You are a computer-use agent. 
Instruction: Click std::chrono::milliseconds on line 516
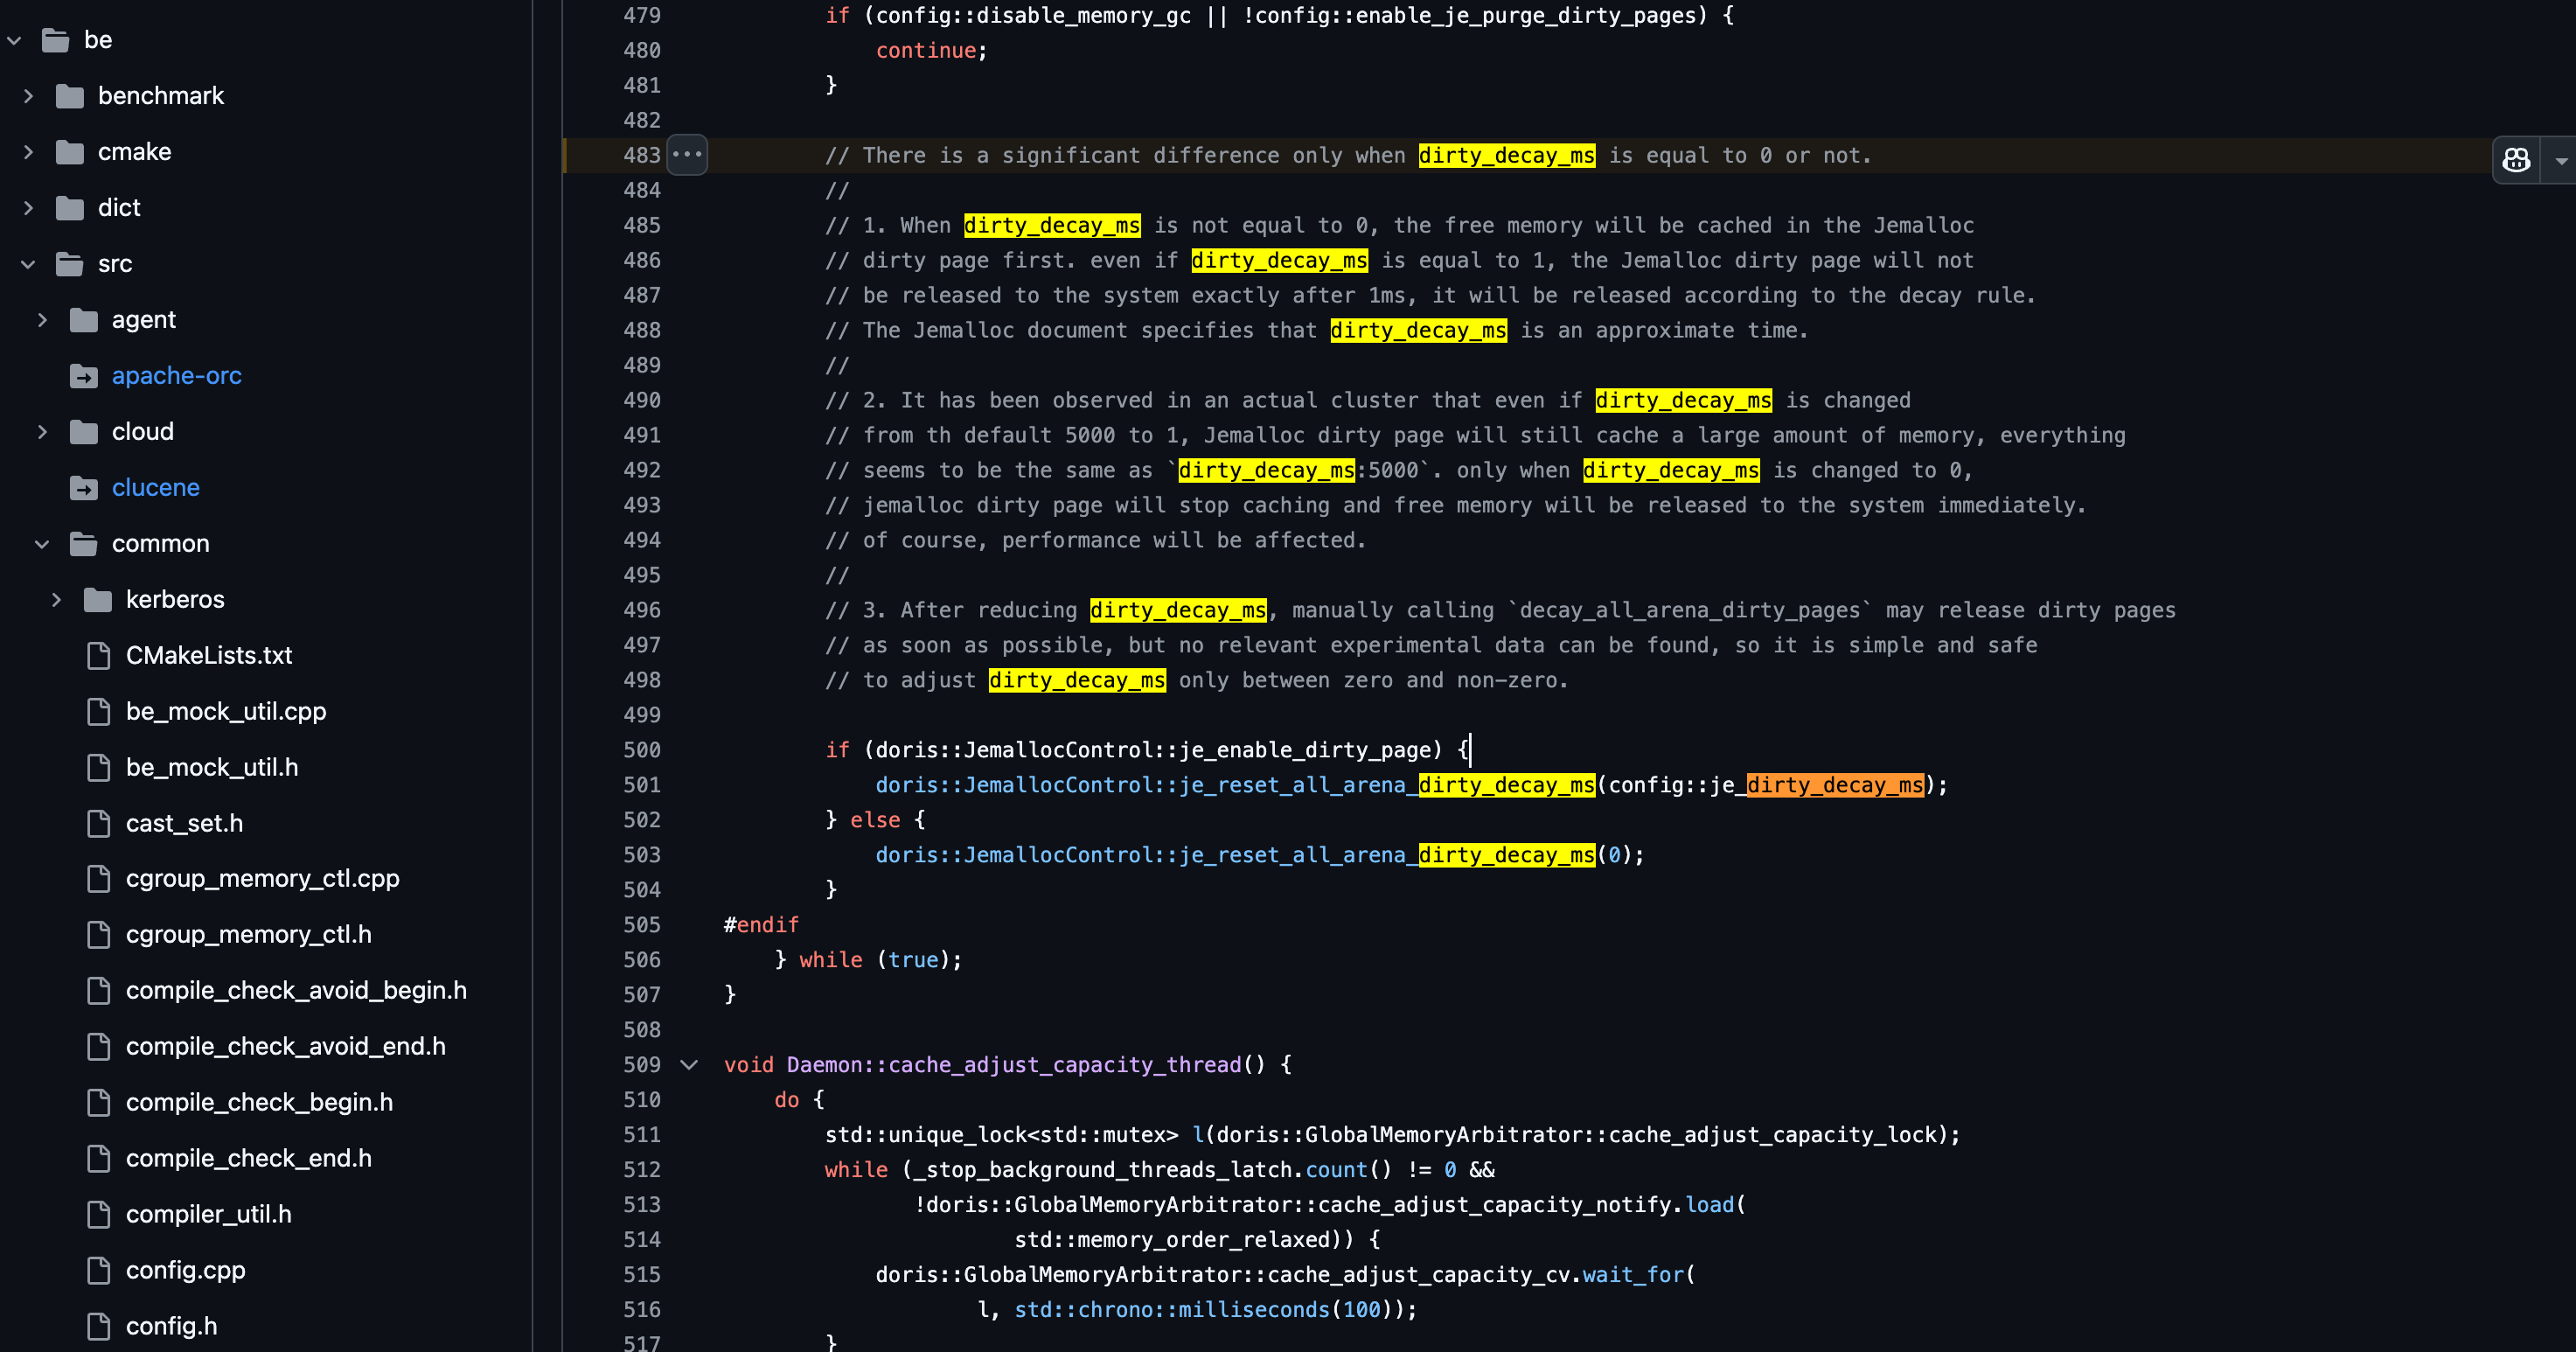pos(1172,1310)
